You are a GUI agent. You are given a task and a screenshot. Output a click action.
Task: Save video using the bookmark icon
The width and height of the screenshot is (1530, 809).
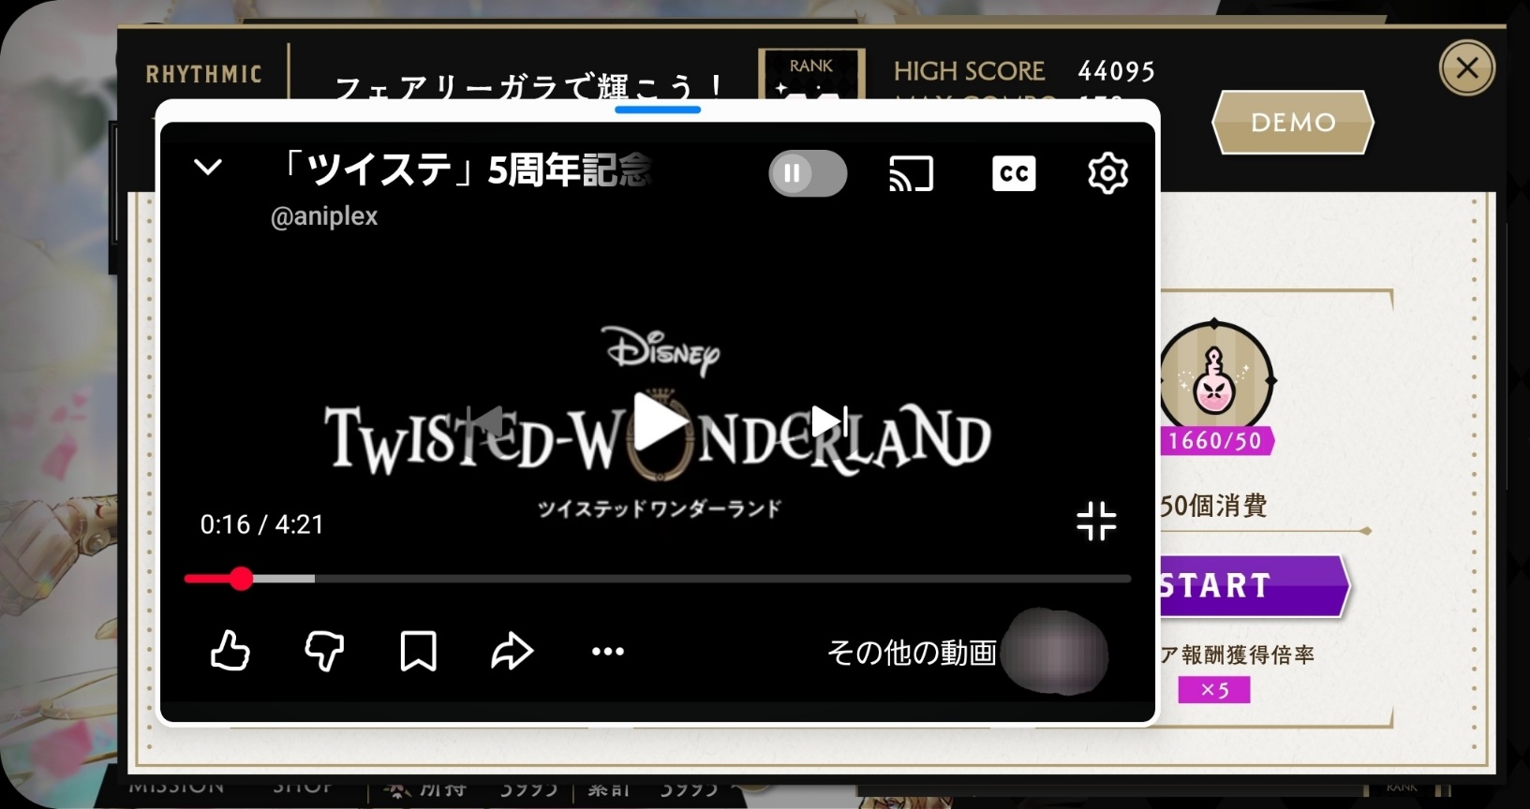coord(418,651)
